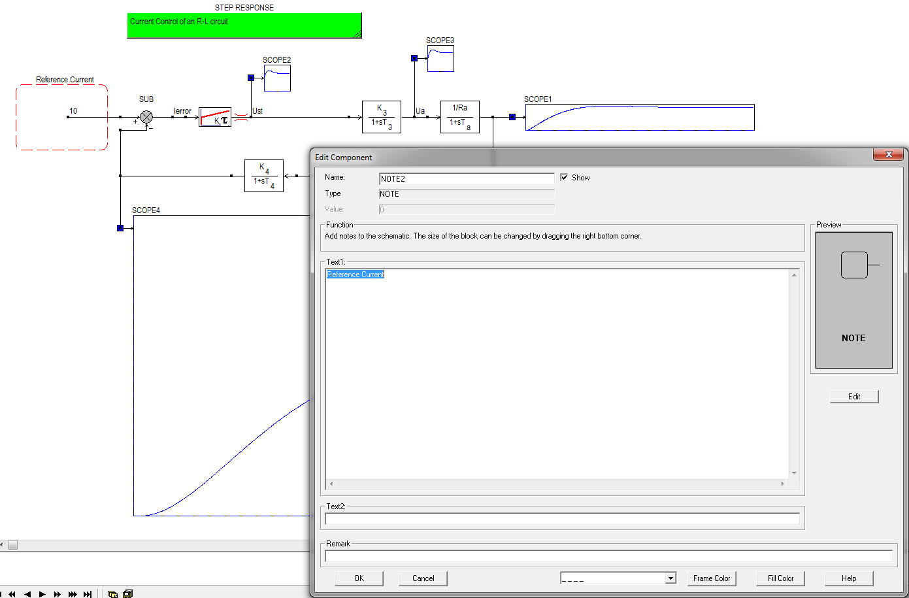Toggle the Show checkbox for Name
The height and width of the screenshot is (598, 909).
[564, 177]
